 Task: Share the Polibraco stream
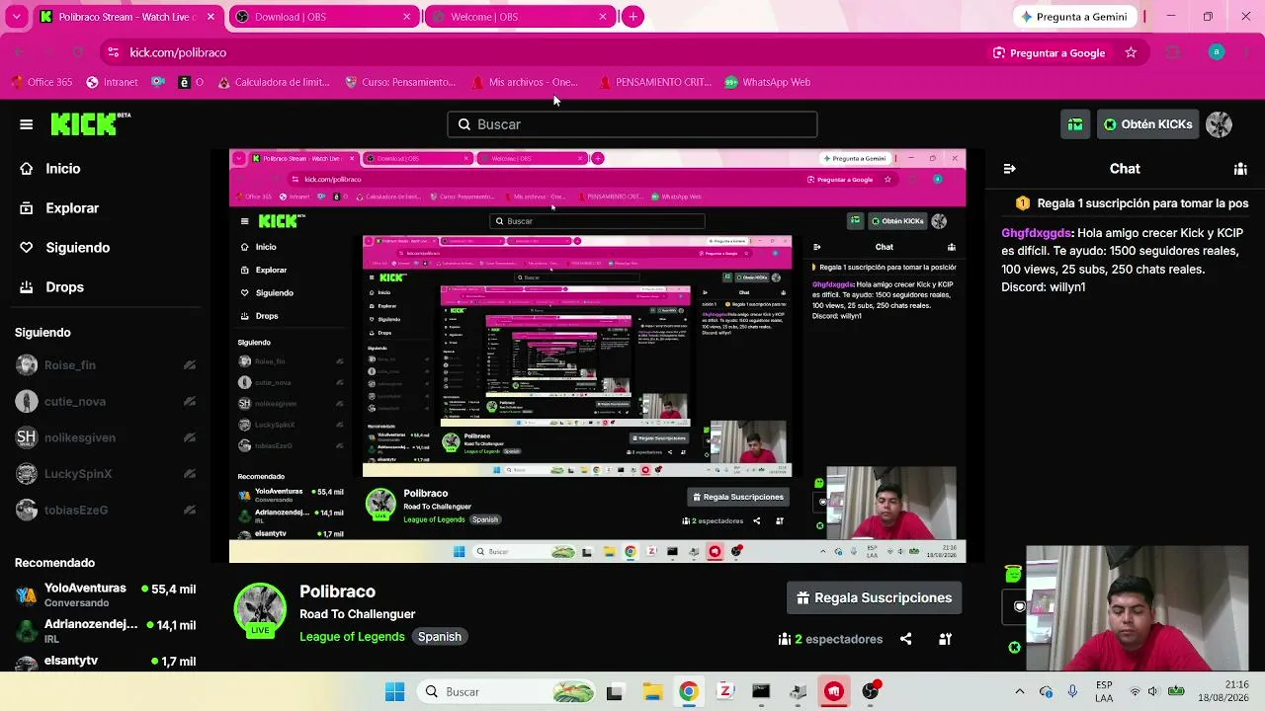905,639
